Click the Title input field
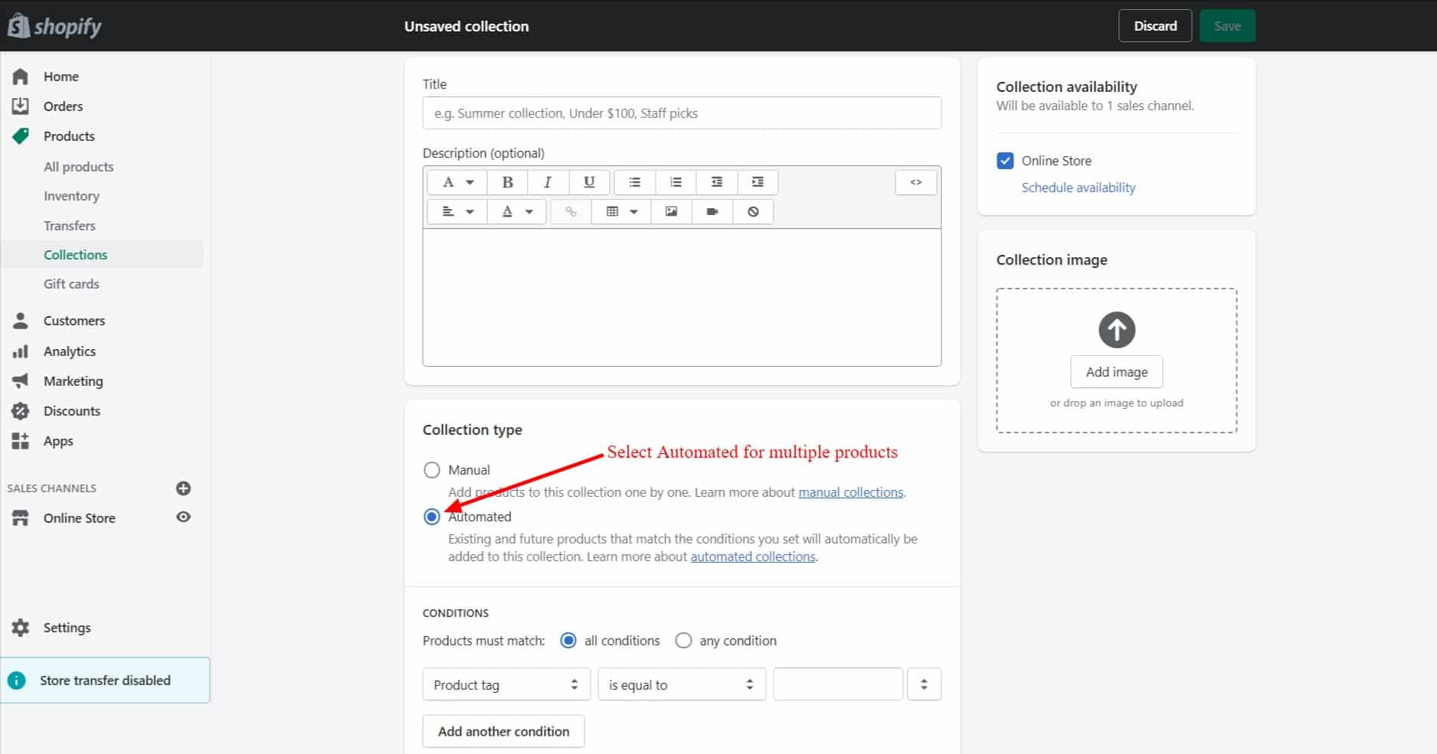 coord(681,113)
